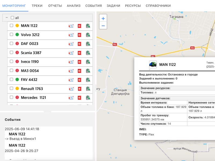Open the clipboard icon for Renault 1763
The image size is (215, 161).
tap(88, 89)
